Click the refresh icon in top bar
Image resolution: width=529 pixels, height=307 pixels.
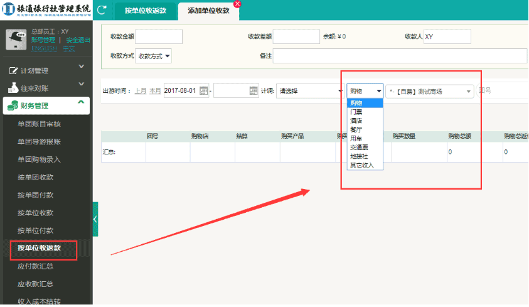pos(102,10)
